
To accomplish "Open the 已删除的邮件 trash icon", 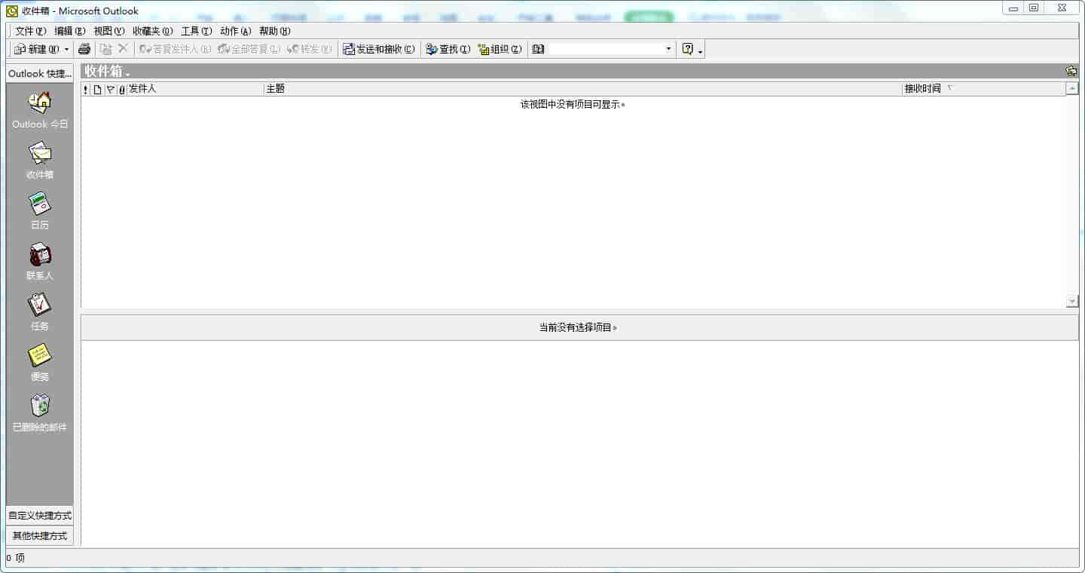I will tap(40, 406).
